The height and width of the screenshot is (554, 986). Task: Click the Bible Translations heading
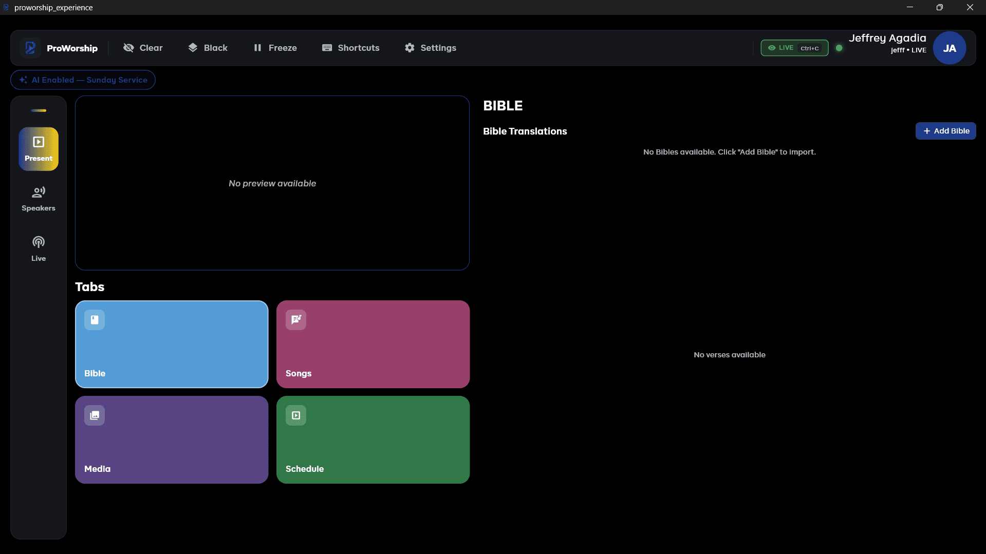525,131
